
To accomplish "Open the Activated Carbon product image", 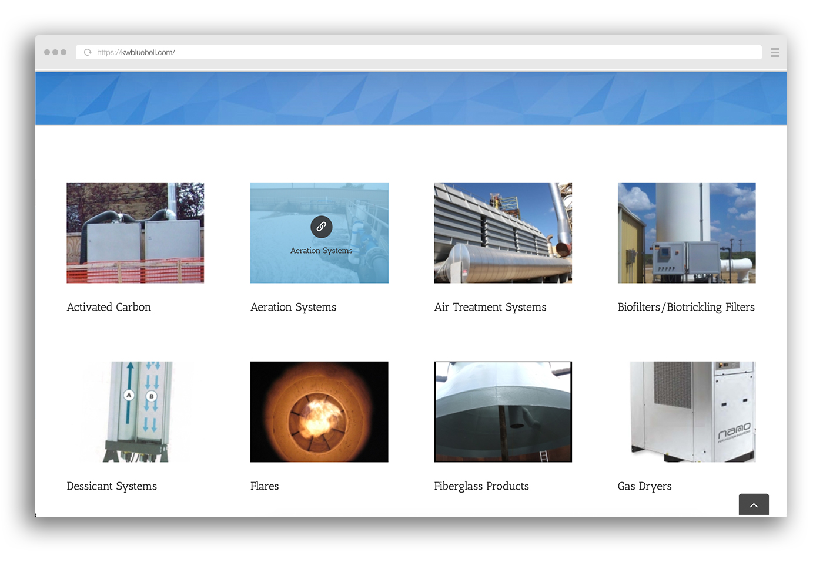I will 135,232.
